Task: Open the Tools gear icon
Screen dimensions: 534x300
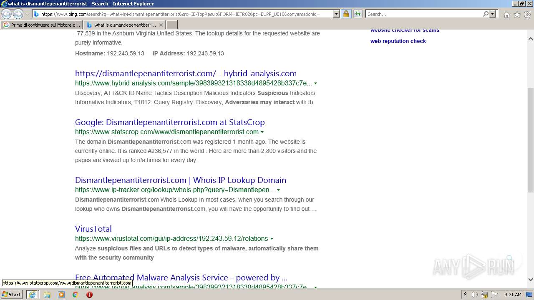Action: [527, 15]
